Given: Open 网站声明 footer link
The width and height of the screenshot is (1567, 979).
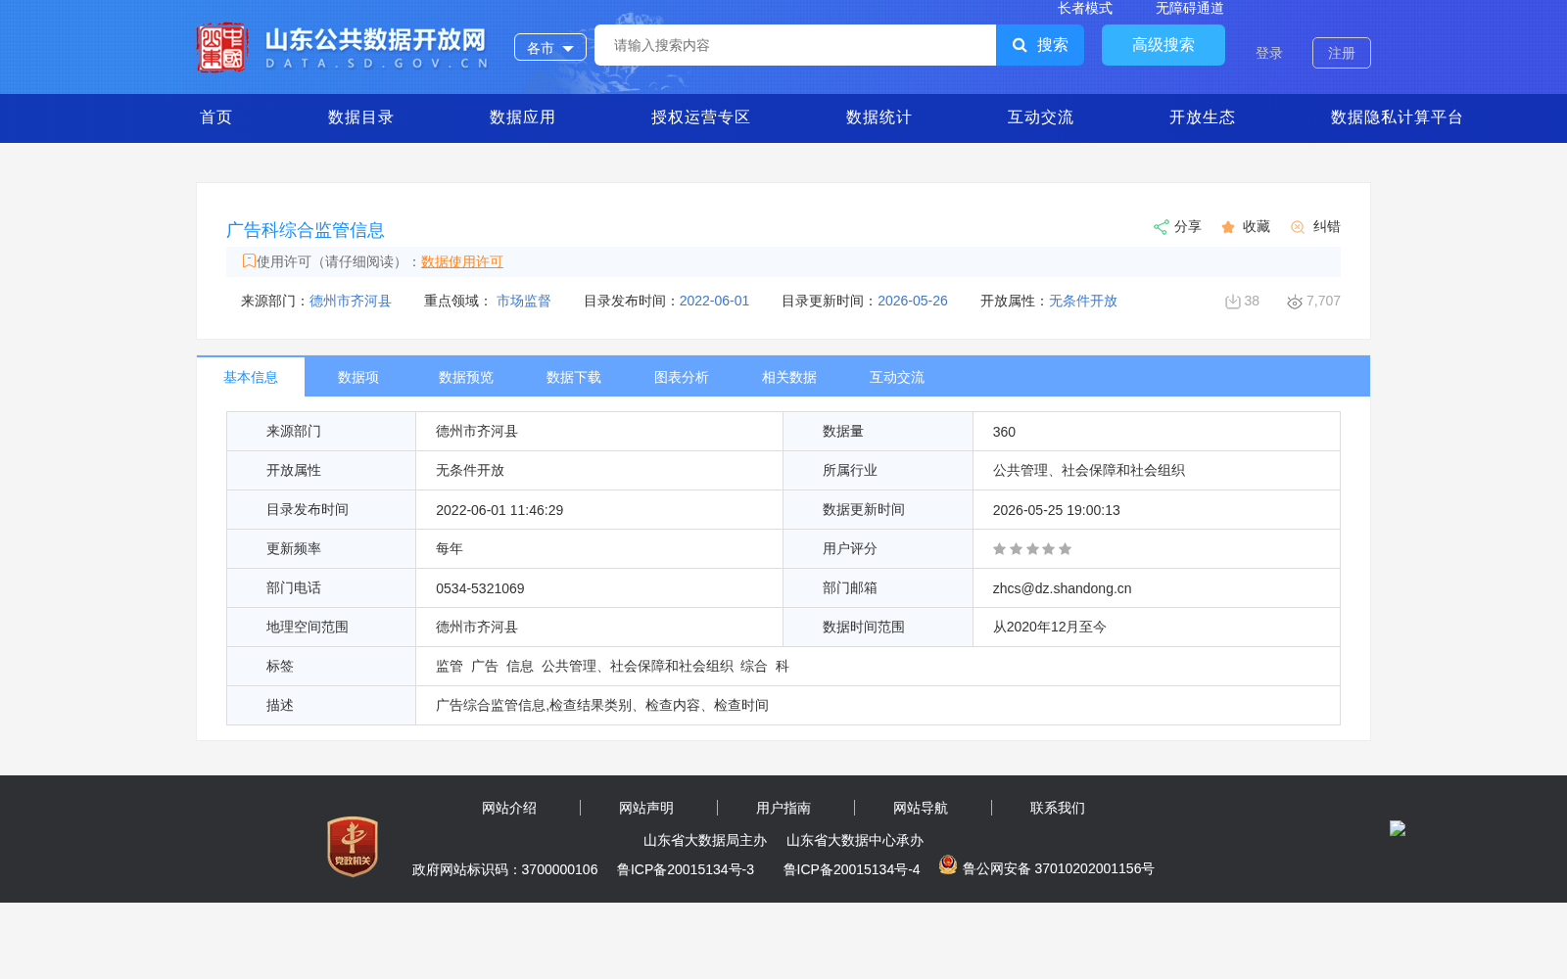Looking at the screenshot, I should [x=646, y=808].
